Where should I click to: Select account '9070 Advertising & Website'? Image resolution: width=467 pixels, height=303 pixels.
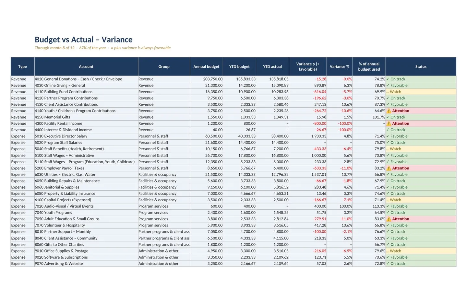tap(86, 263)
